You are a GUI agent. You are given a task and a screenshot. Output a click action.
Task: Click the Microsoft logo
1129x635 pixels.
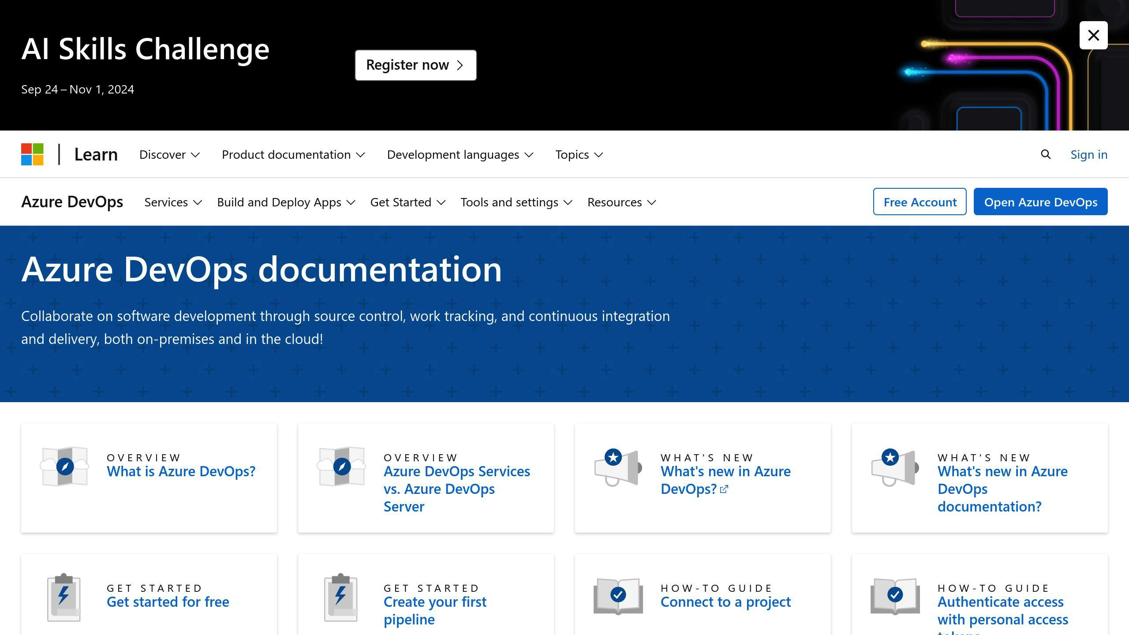point(32,154)
